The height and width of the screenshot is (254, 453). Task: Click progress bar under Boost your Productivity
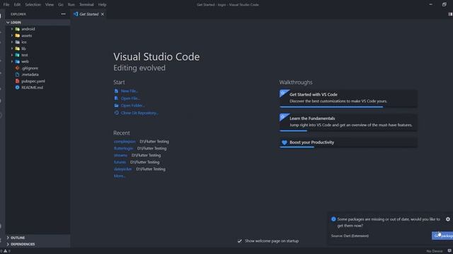coord(348,147)
